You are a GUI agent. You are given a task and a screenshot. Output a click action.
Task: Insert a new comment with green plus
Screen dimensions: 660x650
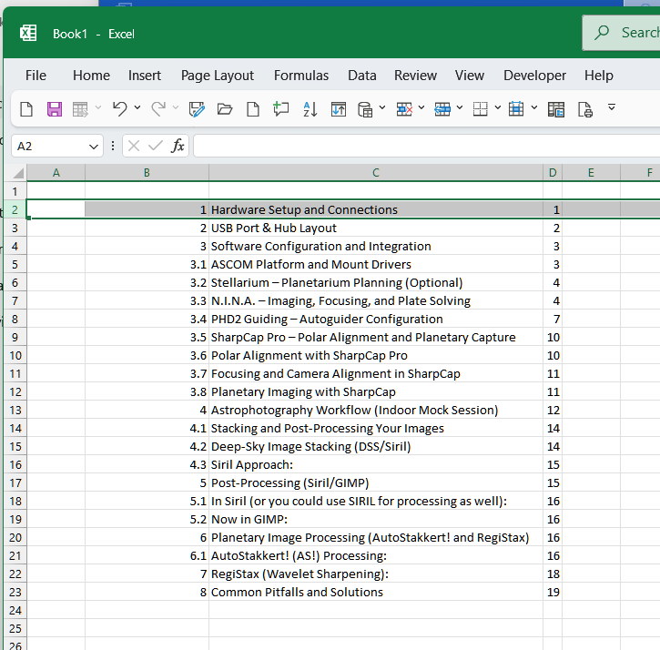pos(280,109)
